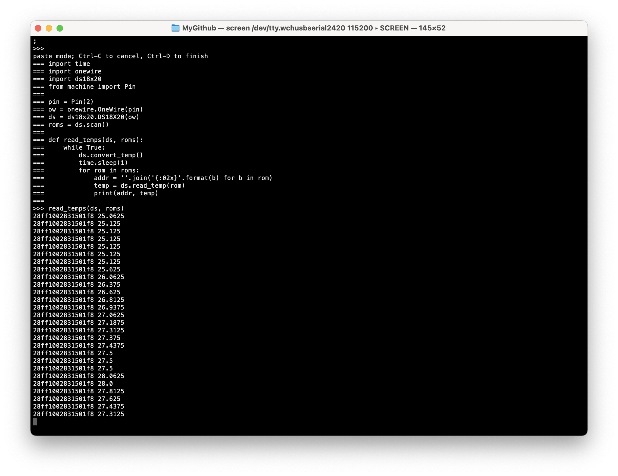Click the red close button
Screen dimensions: 618x476
pyautogui.click(x=39, y=28)
